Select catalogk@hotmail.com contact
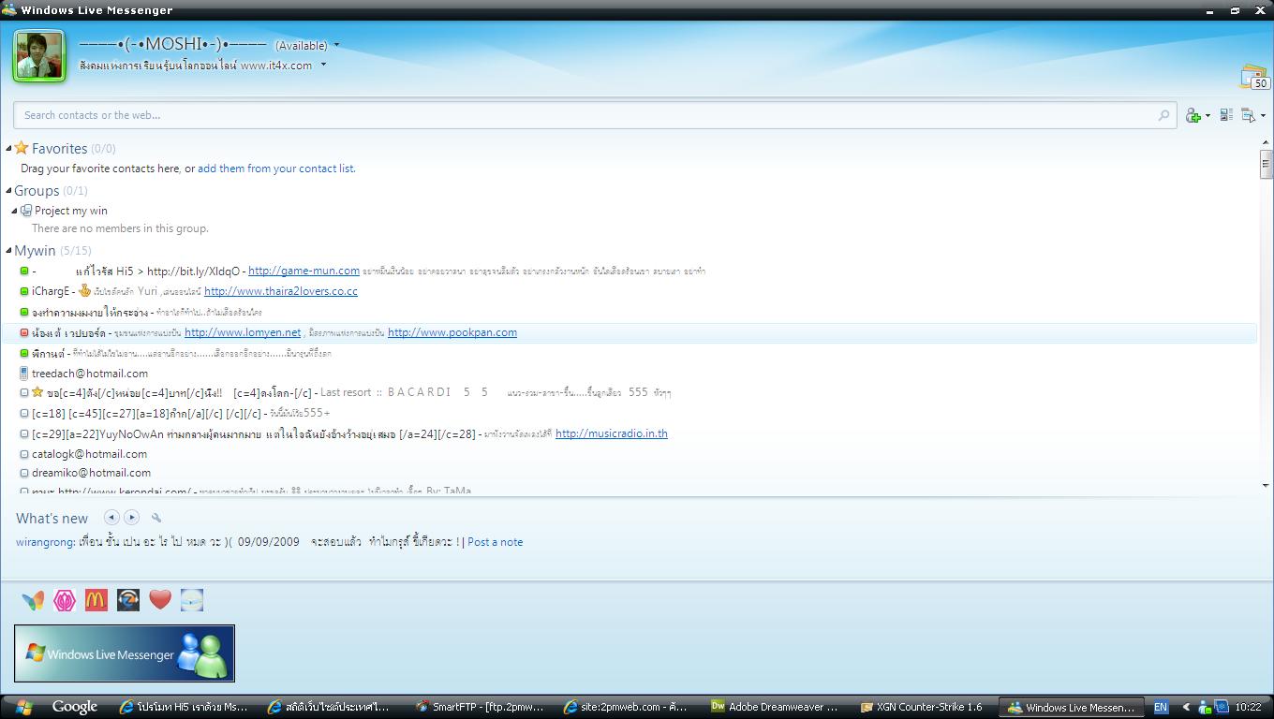Image resolution: width=1274 pixels, height=719 pixels. [x=89, y=454]
